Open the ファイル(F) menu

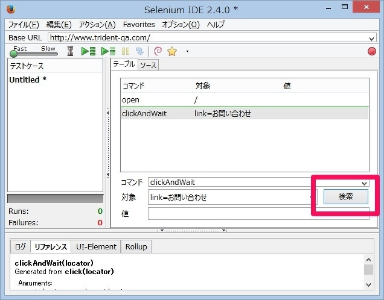point(24,25)
